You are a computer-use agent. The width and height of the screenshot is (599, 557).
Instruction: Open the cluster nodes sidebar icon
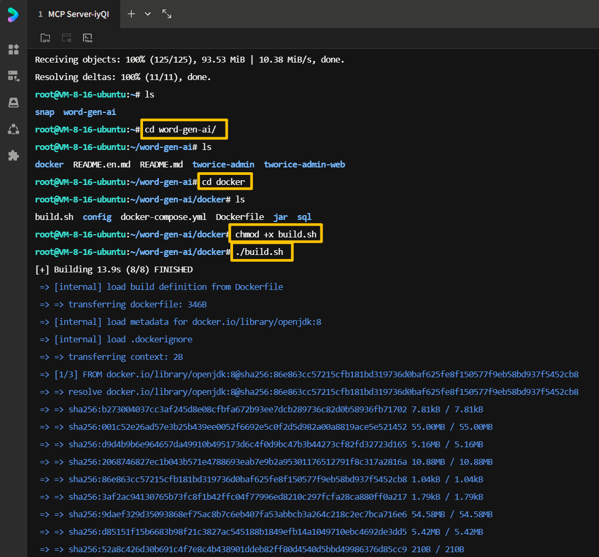coord(13,129)
